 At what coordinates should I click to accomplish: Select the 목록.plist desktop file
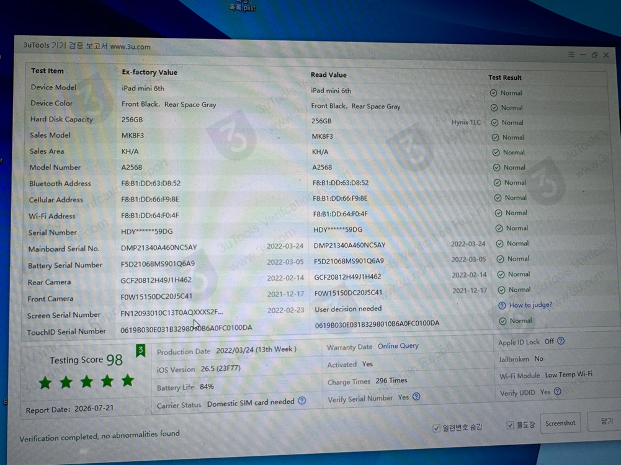coord(243,6)
